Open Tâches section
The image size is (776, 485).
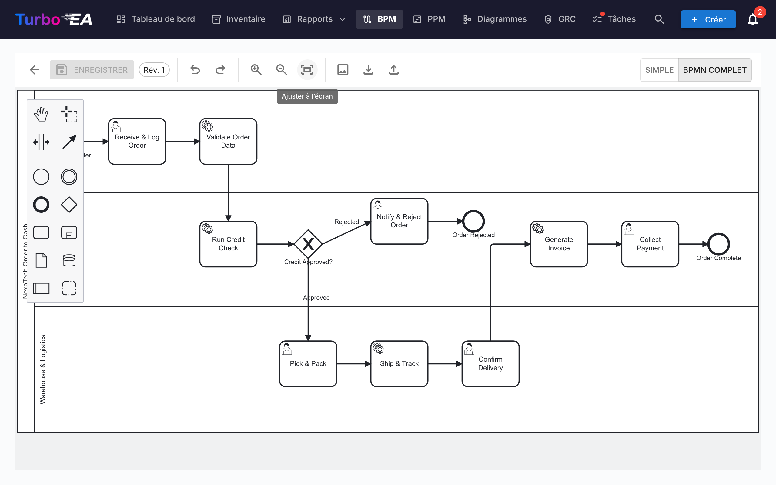(x=614, y=19)
